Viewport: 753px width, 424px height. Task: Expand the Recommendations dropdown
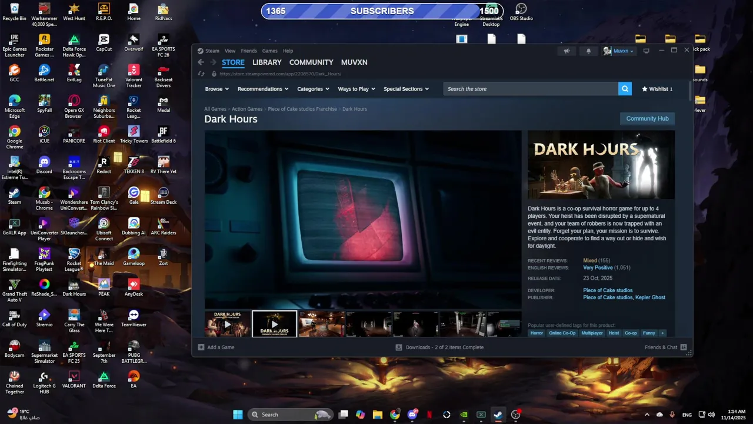coord(262,89)
